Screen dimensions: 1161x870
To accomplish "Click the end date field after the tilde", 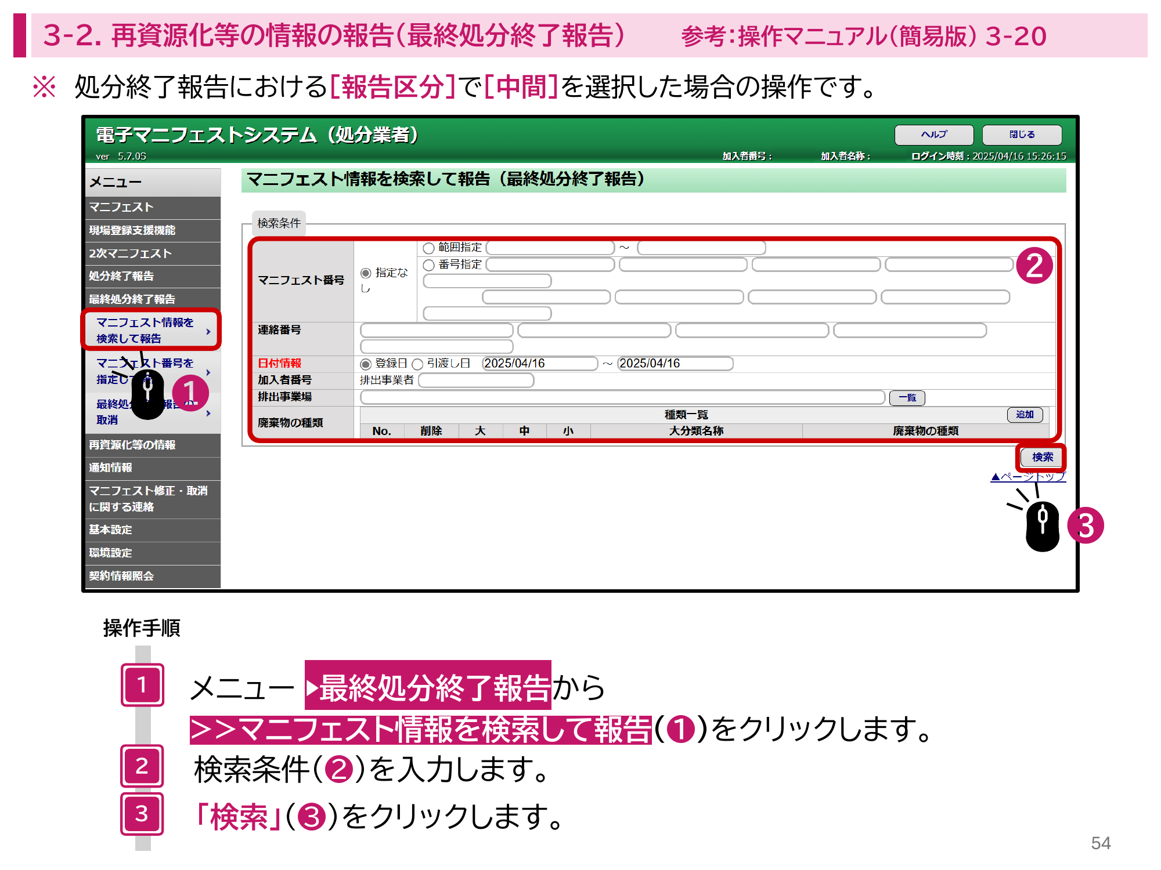I will (x=675, y=364).
